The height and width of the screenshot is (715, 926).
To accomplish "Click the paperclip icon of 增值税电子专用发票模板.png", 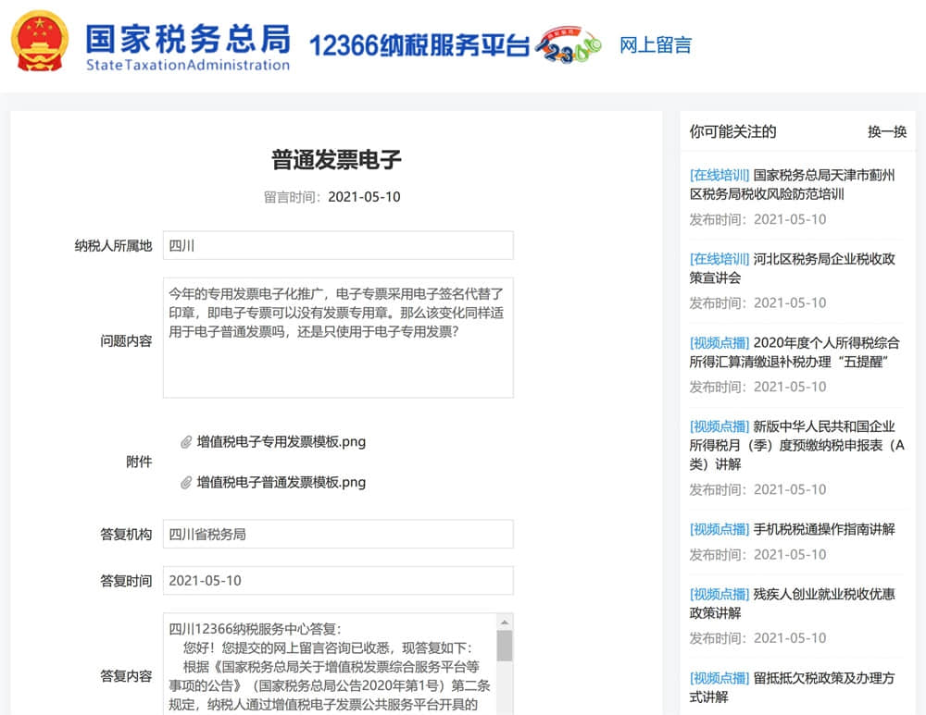I will [185, 443].
